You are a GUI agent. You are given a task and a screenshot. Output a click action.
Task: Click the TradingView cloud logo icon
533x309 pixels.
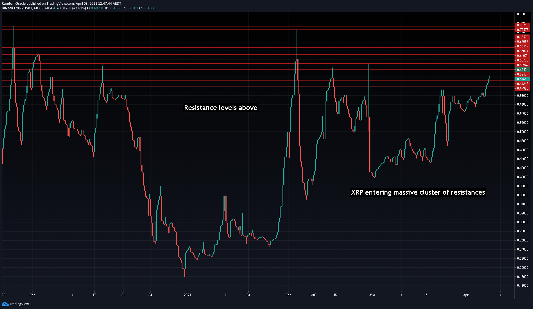[x=5, y=304]
